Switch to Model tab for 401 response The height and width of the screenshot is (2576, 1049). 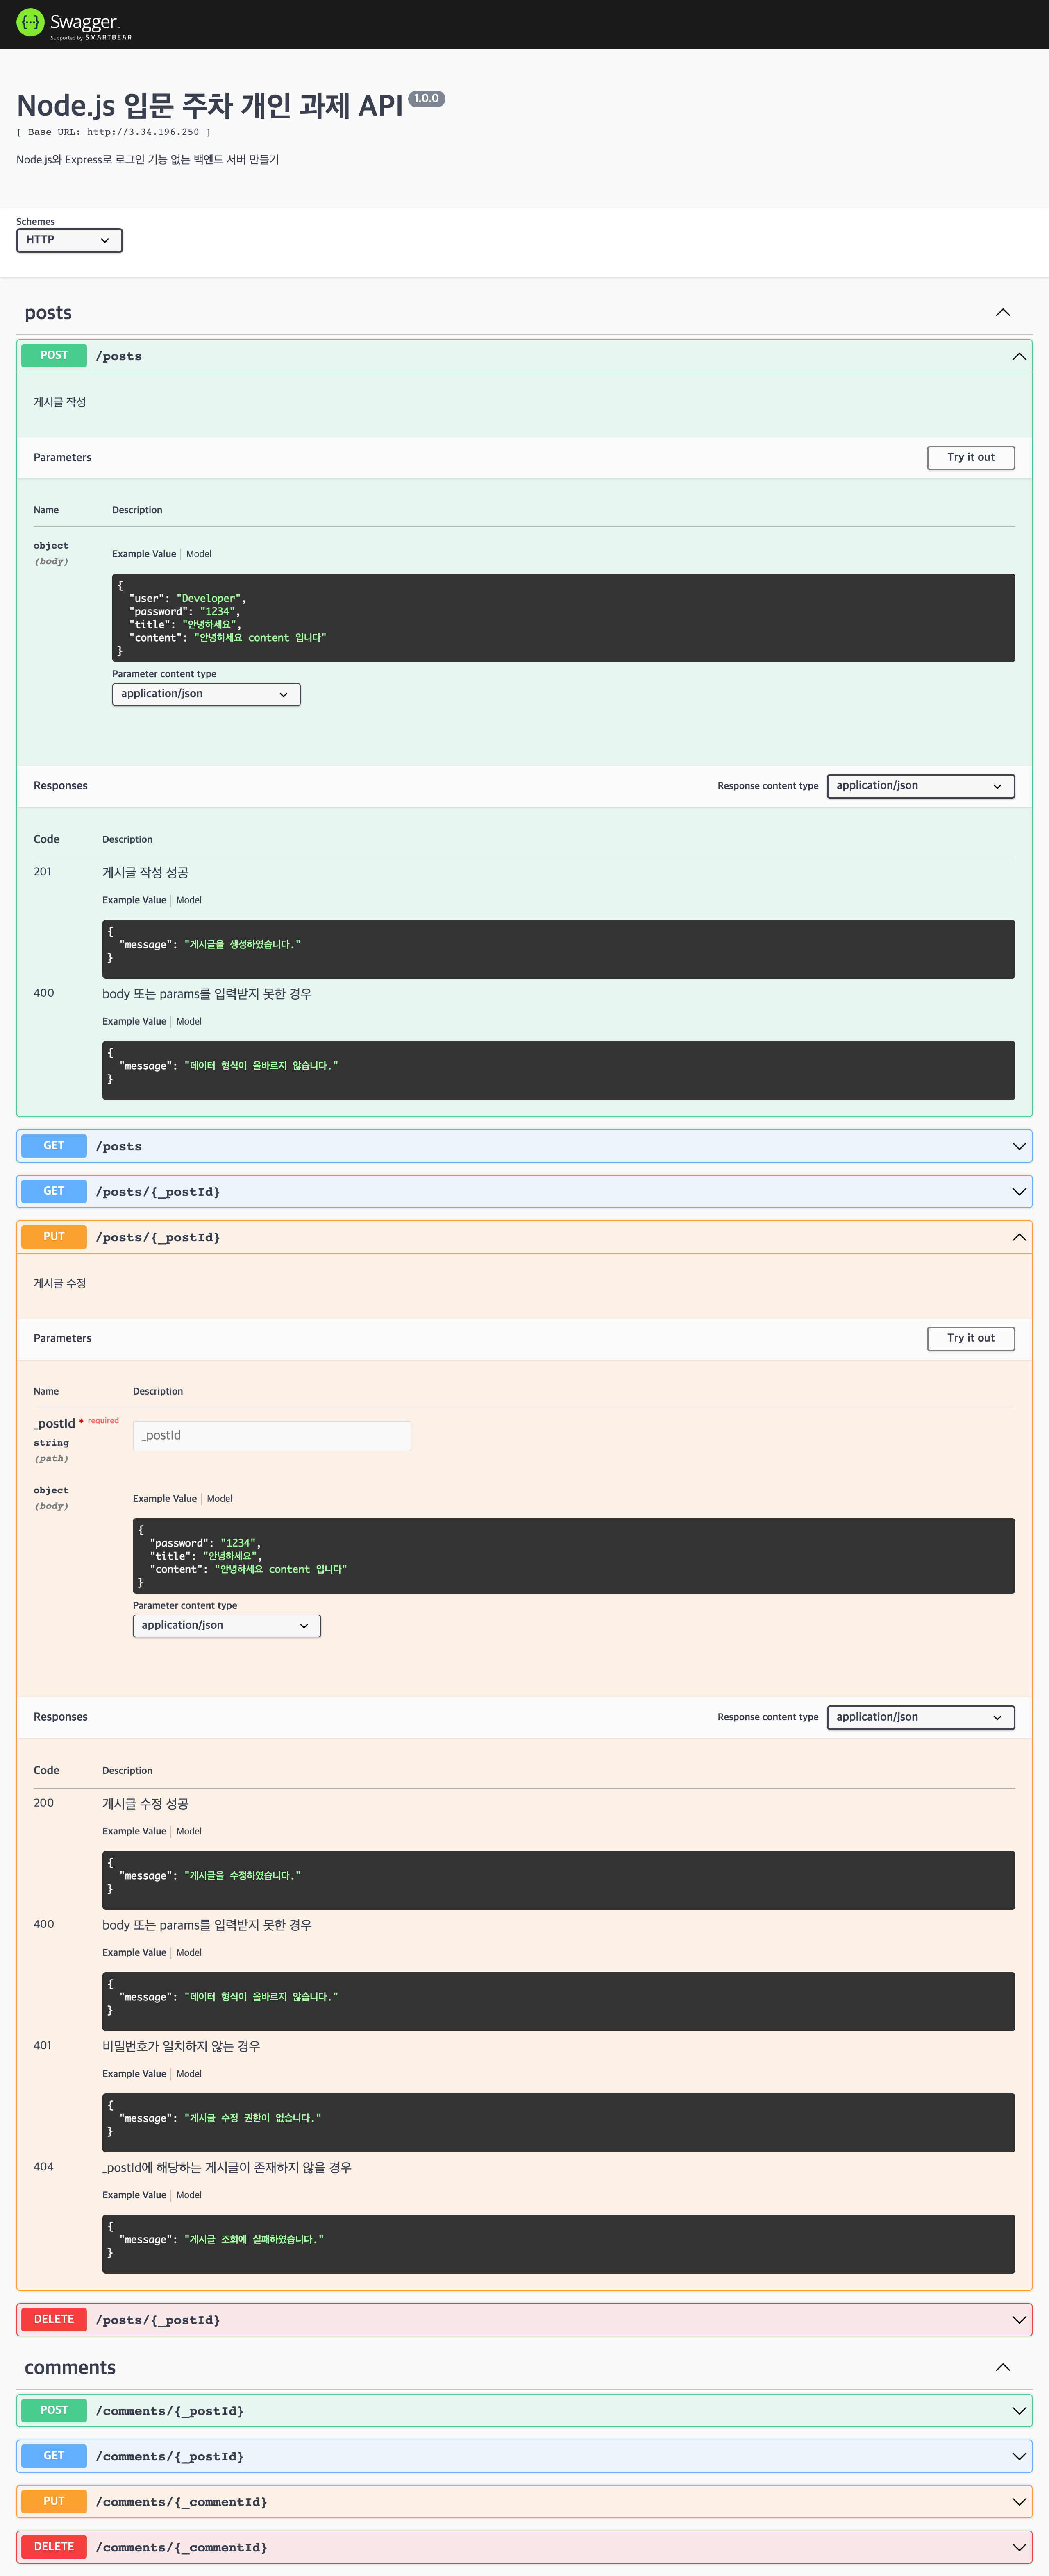tap(188, 2074)
